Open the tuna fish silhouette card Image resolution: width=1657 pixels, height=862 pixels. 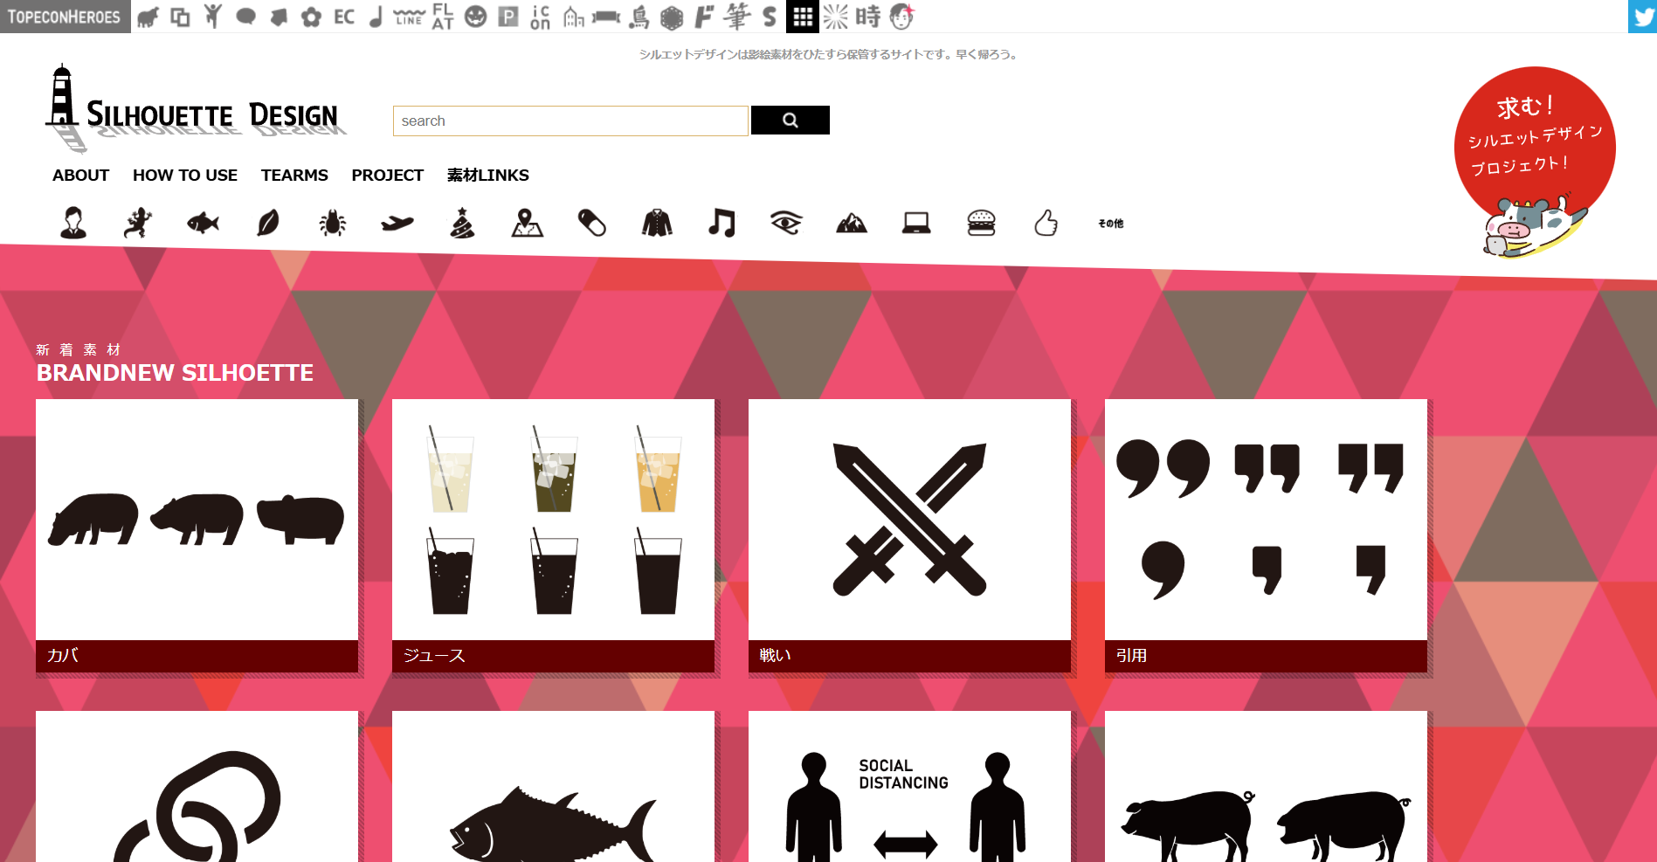pos(553,787)
